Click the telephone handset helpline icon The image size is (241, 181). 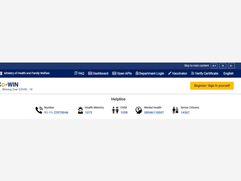(x=39, y=110)
